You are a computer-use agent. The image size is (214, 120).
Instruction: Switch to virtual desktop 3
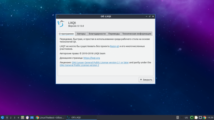[x=15, y=117]
